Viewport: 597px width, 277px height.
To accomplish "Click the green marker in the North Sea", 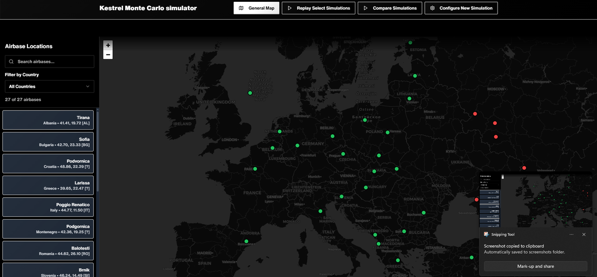I will click(250, 93).
